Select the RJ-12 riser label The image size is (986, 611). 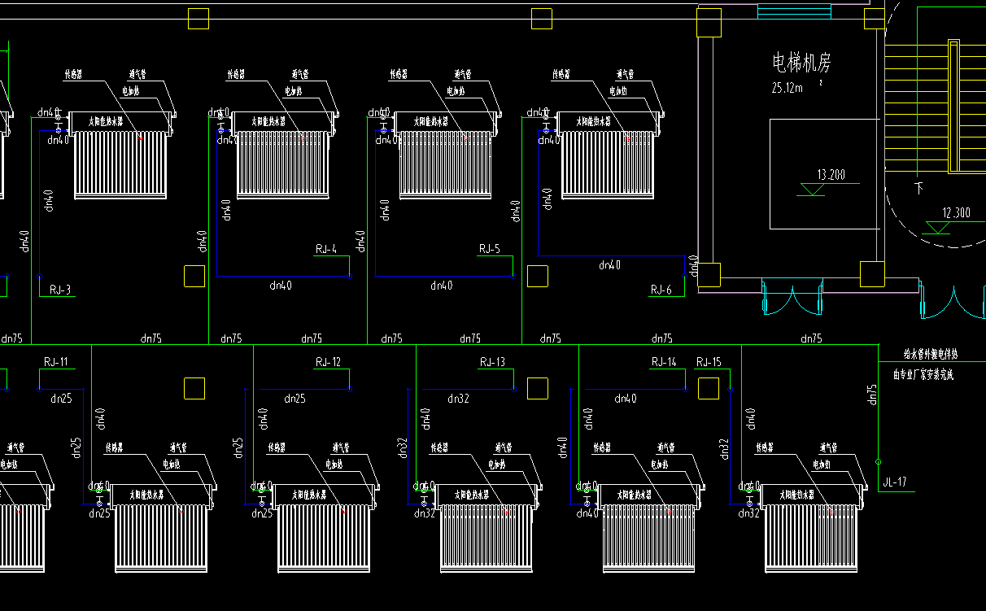[328, 362]
